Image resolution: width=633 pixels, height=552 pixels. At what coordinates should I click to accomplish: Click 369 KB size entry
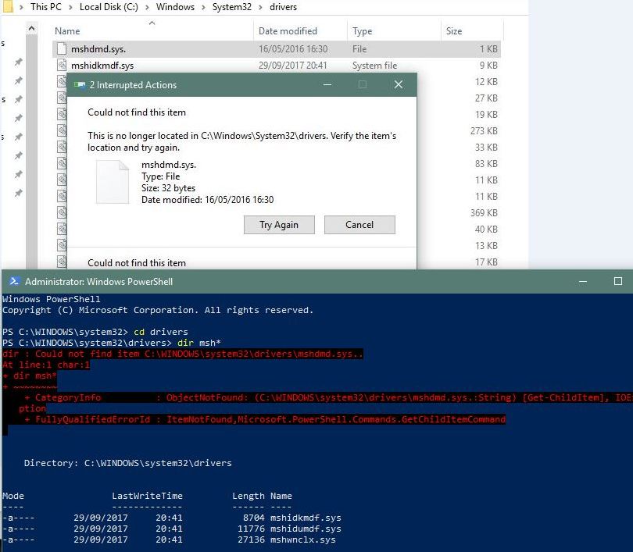[x=484, y=213]
